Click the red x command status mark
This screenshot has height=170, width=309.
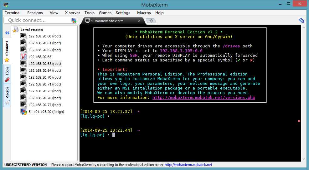point(299,121)
